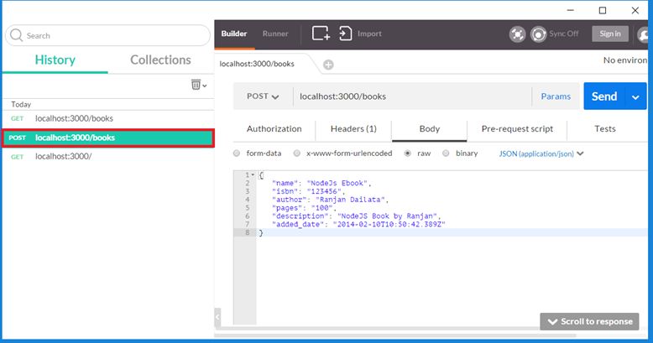Minimize the Postman window
Viewport: 653px width, 343px height.
[571, 10]
